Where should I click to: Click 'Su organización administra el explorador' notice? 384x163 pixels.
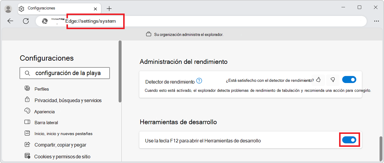point(189,34)
